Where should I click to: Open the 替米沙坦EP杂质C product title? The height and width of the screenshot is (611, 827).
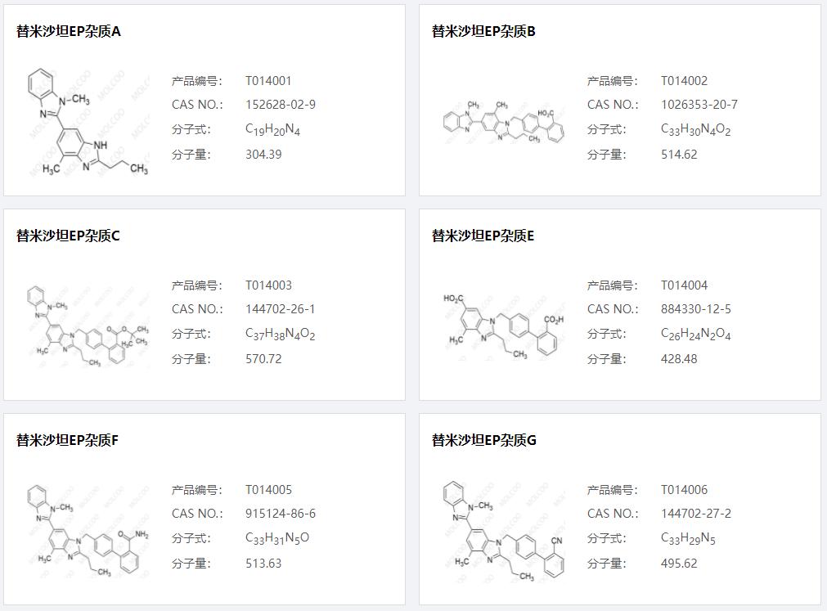[x=68, y=236]
